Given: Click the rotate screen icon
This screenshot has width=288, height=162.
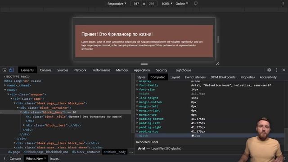Looking at the screenshot, I should tap(196, 4).
